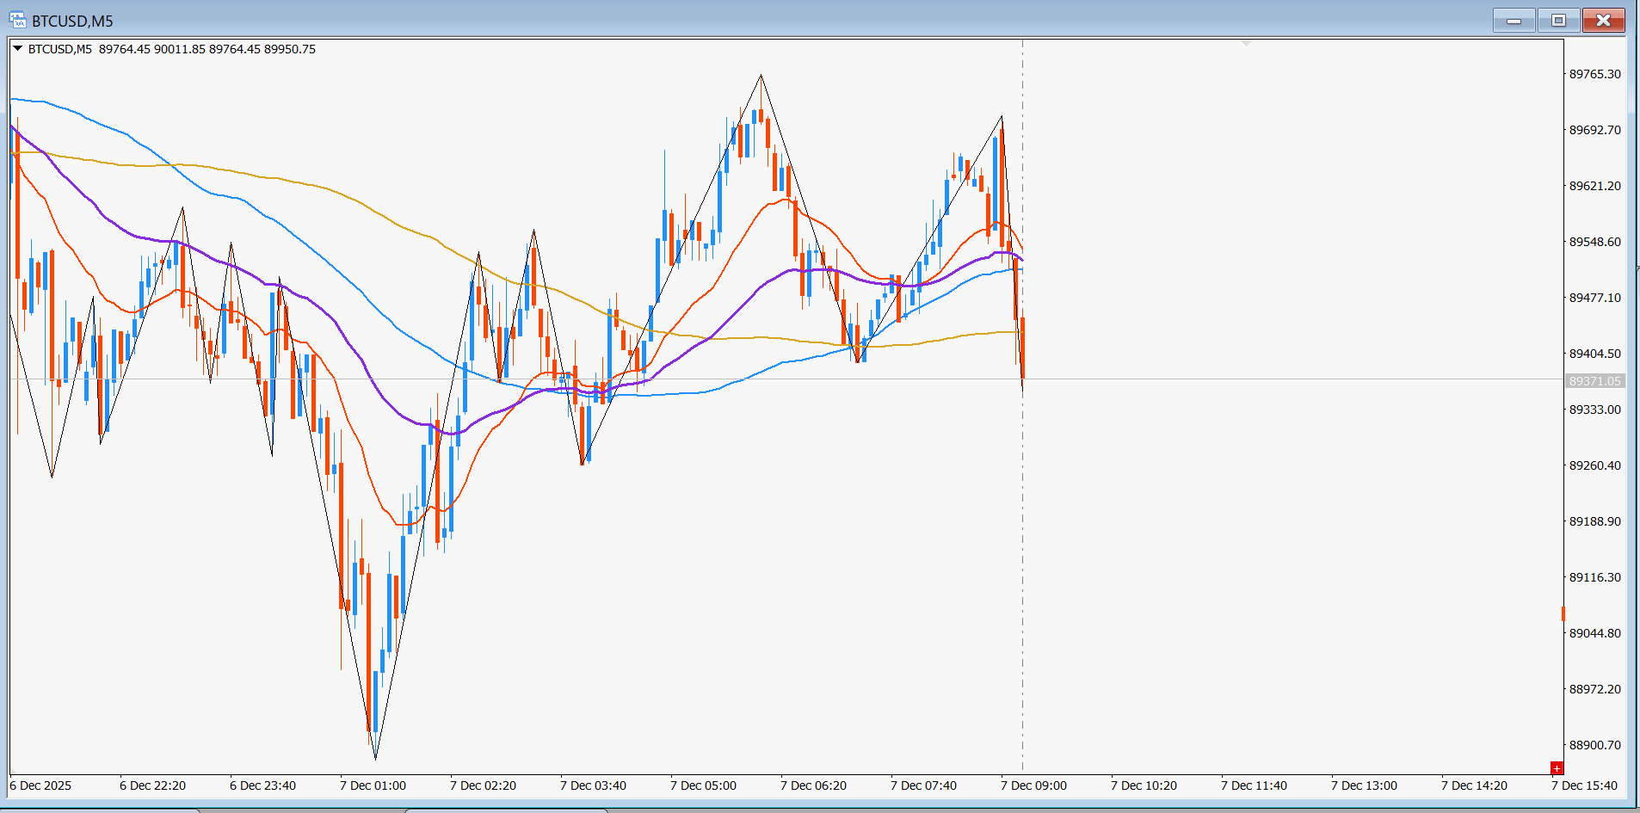Click price axis label 89404.50
The image size is (1640, 813).
[1594, 354]
